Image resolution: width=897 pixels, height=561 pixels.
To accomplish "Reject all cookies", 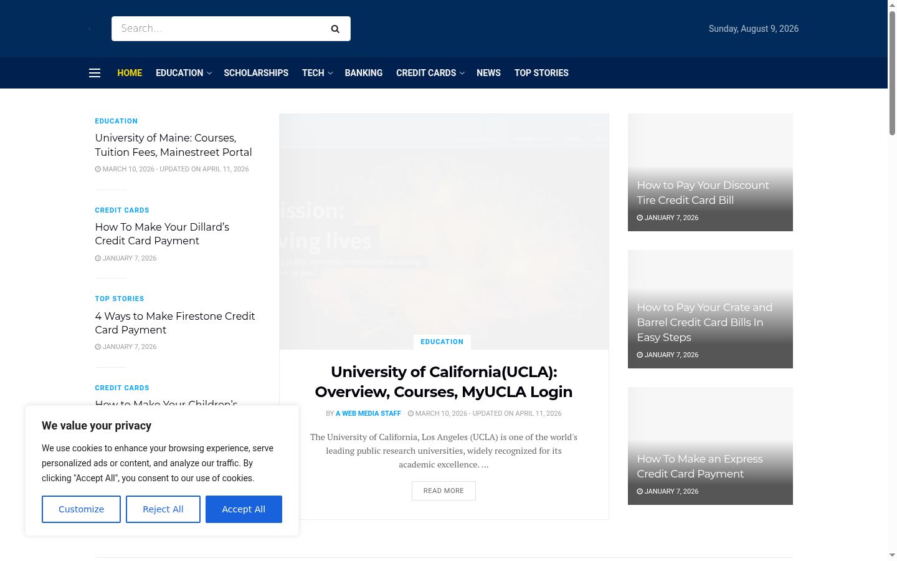I will click(163, 509).
